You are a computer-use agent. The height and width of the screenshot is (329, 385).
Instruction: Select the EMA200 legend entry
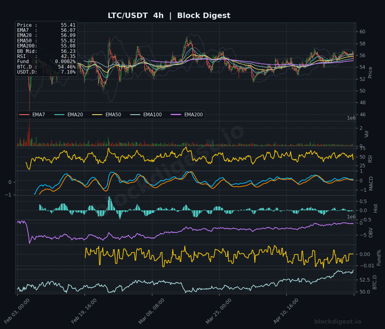pyautogui.click(x=187, y=115)
